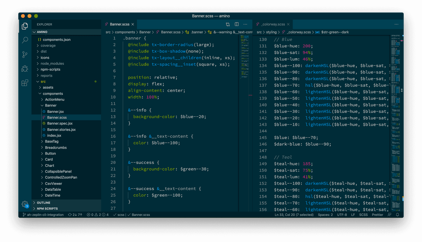Image resolution: width=422 pixels, height=242 pixels.
Task: Open the Run and Debug view
Action: pos(25,68)
